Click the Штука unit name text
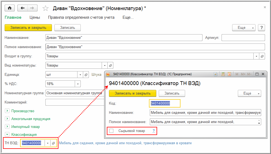Screen dimensions: 271x154 pos(96,75)
